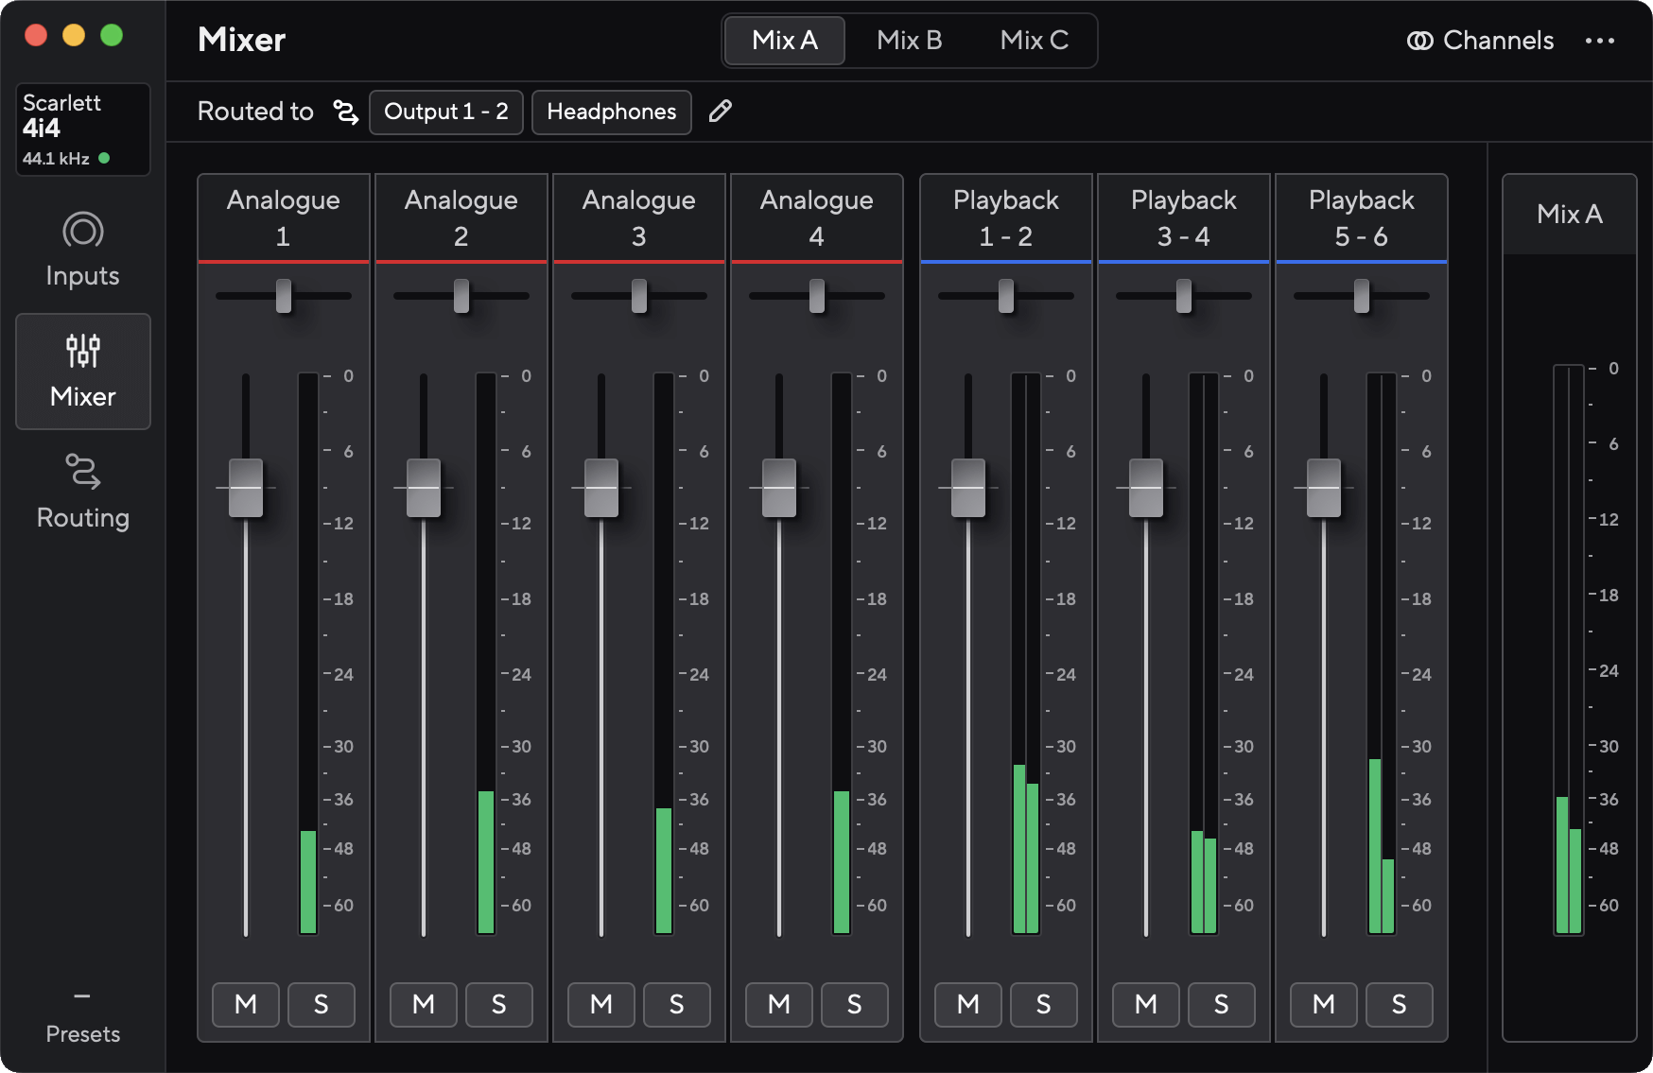Click the Analogue 1 channel name
1653x1073 pixels.
coord(284,217)
